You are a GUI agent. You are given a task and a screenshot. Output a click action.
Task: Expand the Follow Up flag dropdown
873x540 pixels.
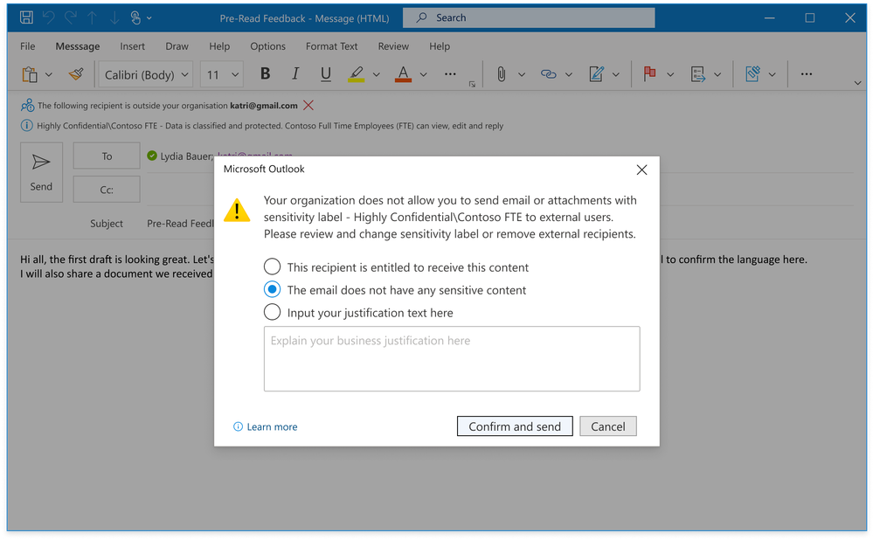(670, 74)
